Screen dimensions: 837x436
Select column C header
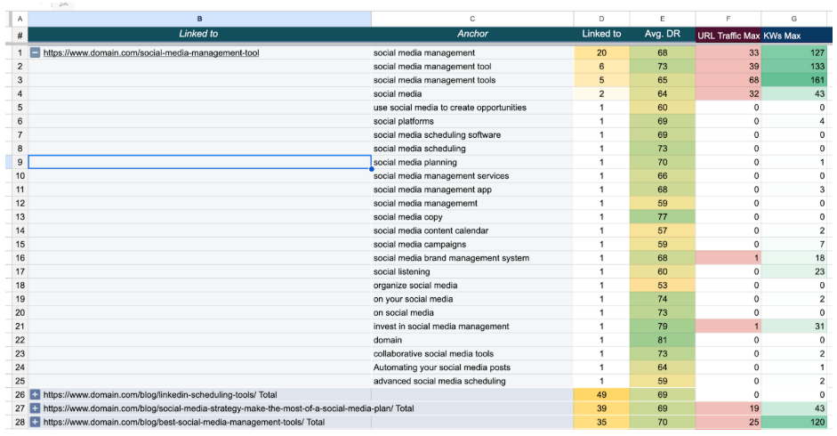472,19
